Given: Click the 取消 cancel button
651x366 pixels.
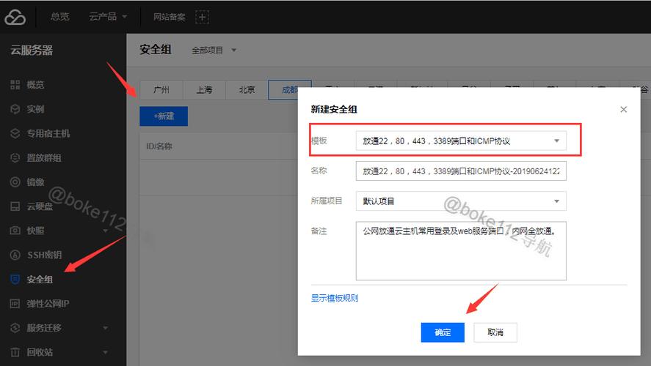Looking at the screenshot, I should (495, 332).
